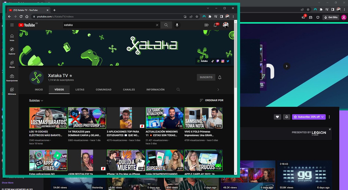Select the VÍDEOS channel tab
The width and height of the screenshot is (348, 190).
(59, 90)
